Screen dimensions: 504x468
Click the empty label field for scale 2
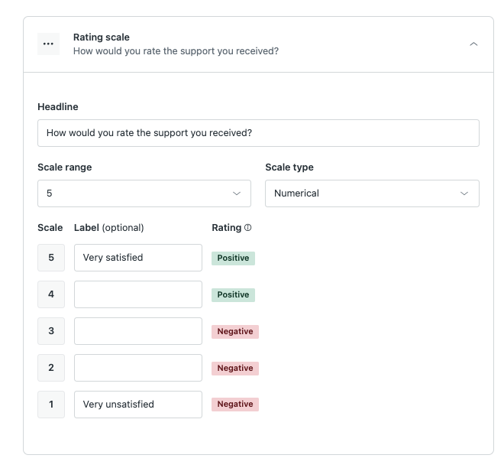point(138,368)
